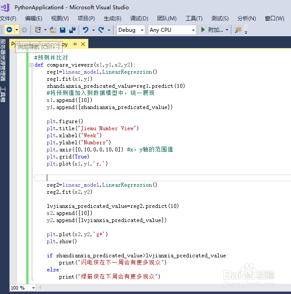Viewport: 291px width, 294px height.
Task: Click the Open File folder icon
Action: pyautogui.click(x=53, y=30)
